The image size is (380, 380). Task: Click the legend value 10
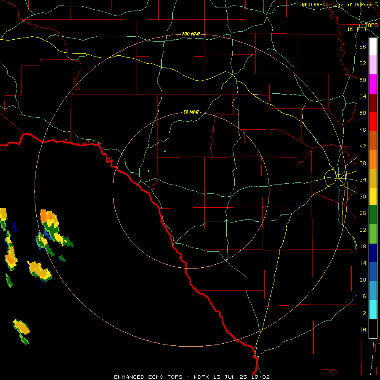(x=363, y=280)
